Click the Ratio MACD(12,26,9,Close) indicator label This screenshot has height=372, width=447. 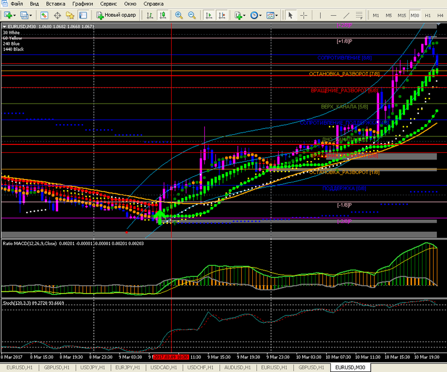click(30, 243)
